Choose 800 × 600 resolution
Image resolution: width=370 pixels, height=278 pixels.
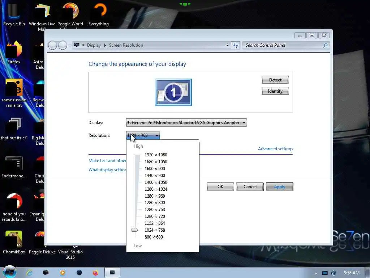tap(154, 237)
